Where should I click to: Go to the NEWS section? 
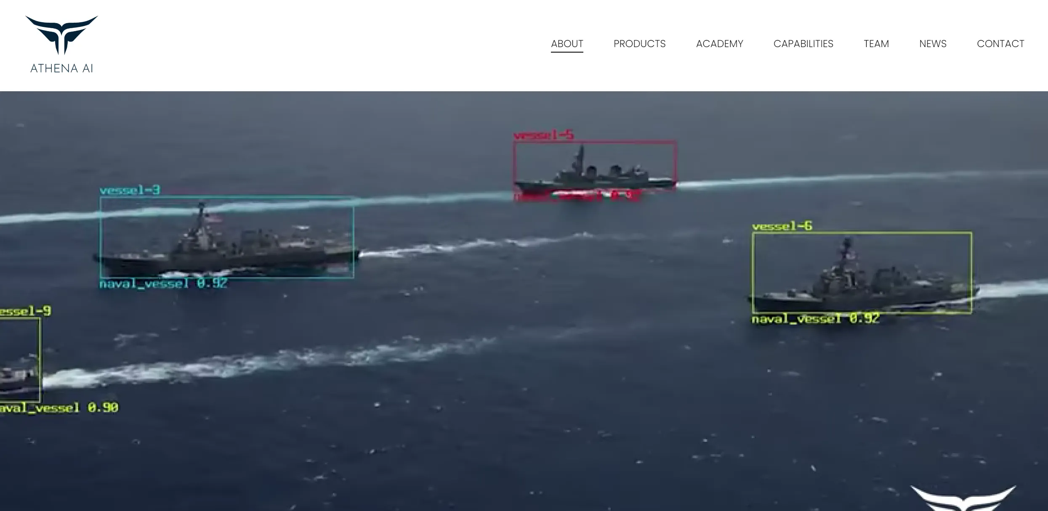coord(933,44)
